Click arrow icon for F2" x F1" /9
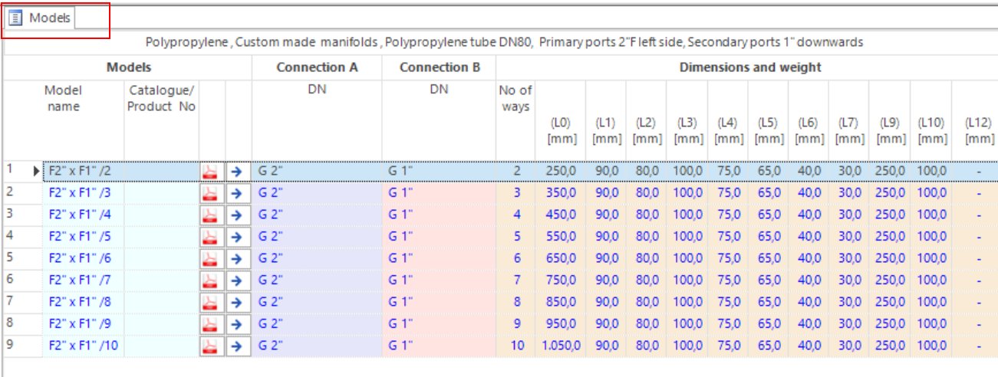The height and width of the screenshot is (377, 998). [x=238, y=324]
